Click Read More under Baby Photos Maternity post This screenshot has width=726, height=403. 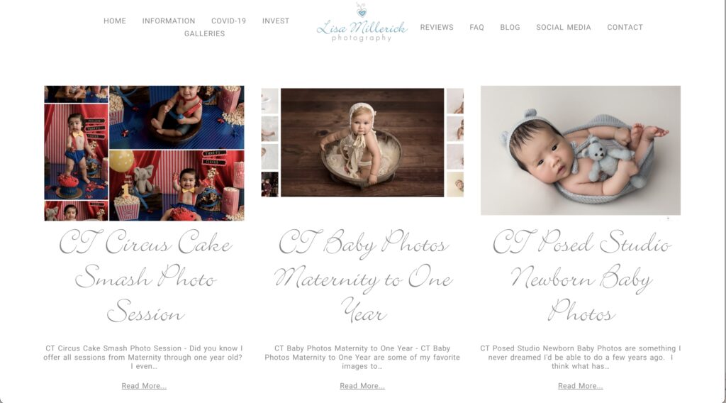point(362,386)
